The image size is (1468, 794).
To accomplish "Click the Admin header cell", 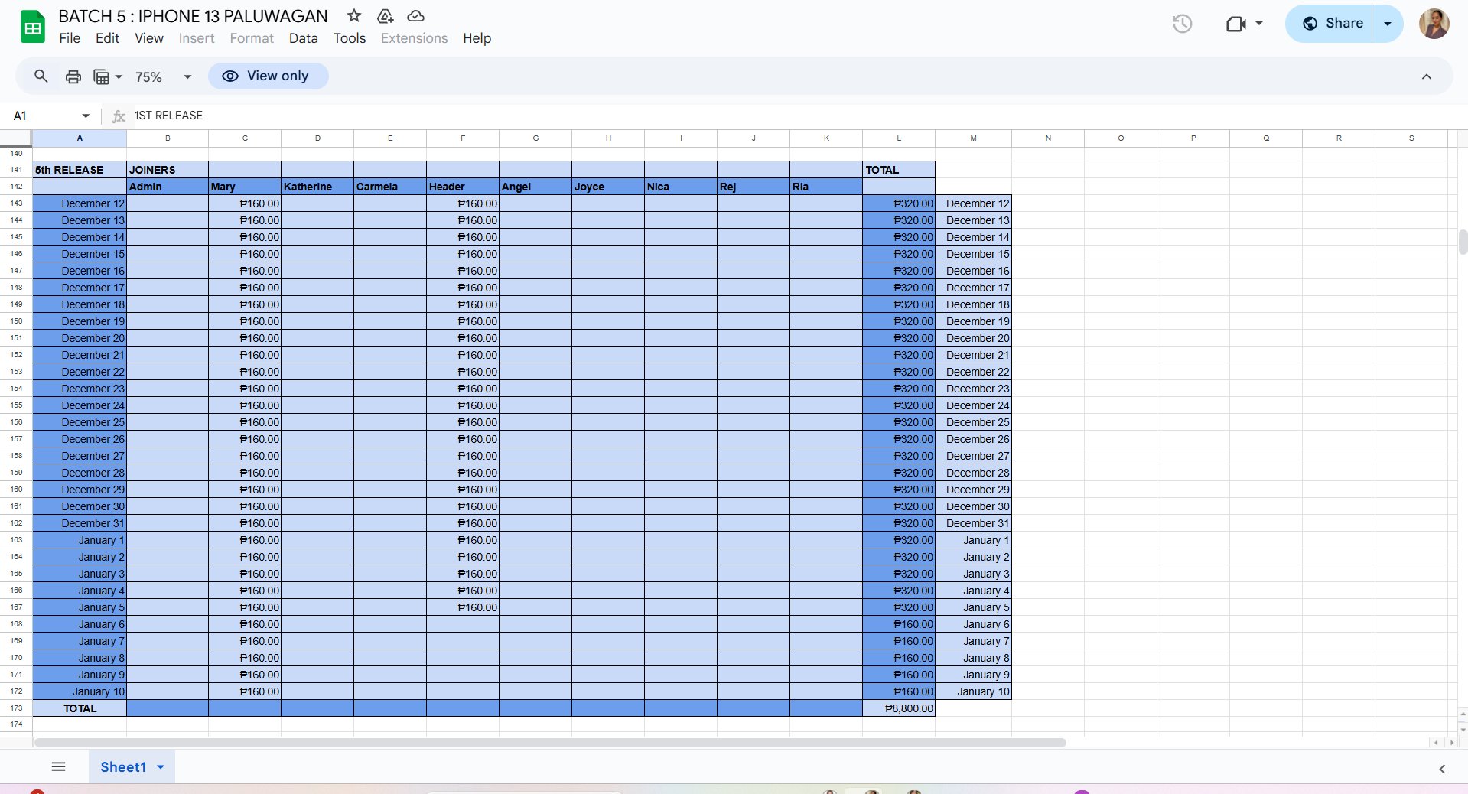I will click(168, 187).
